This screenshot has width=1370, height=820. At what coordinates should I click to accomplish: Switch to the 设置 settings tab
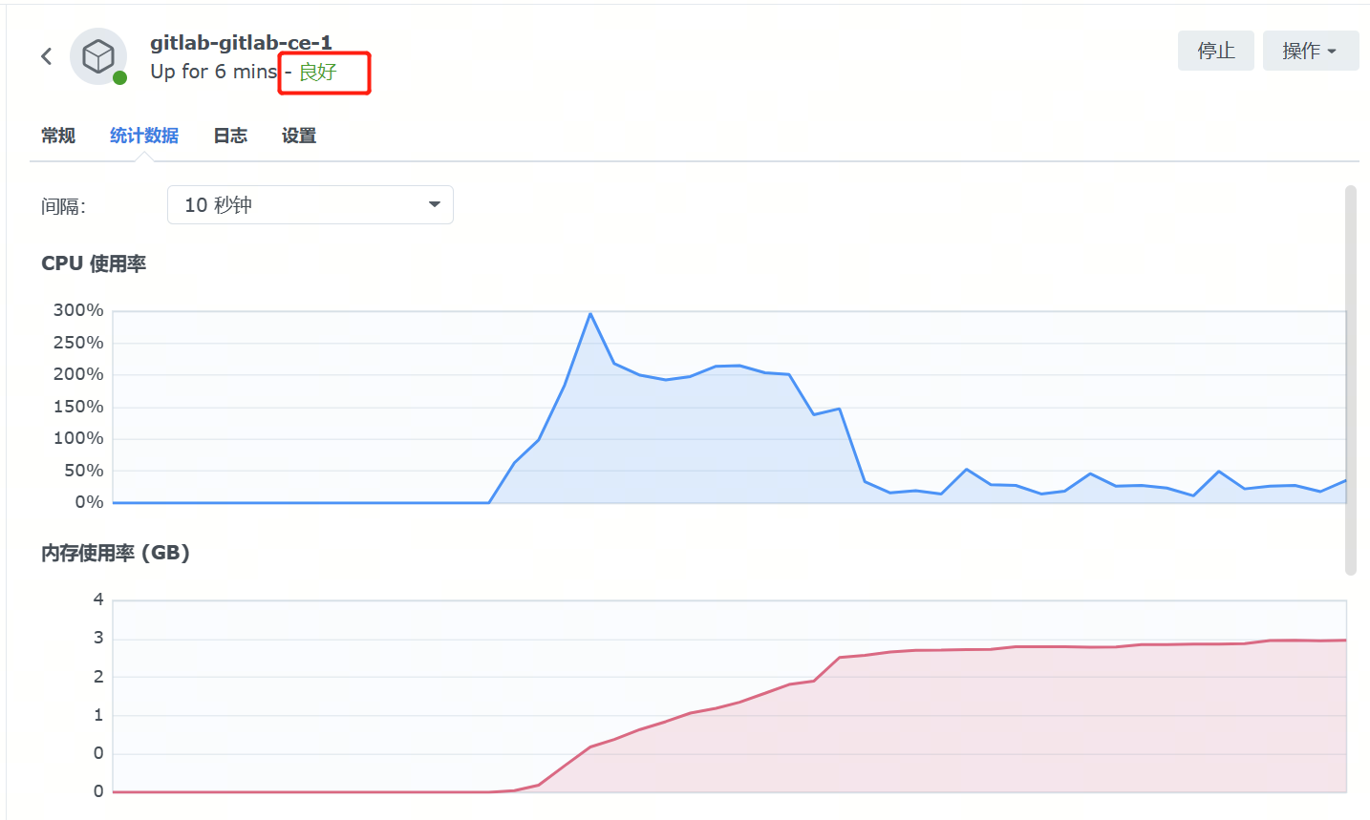pos(298,136)
